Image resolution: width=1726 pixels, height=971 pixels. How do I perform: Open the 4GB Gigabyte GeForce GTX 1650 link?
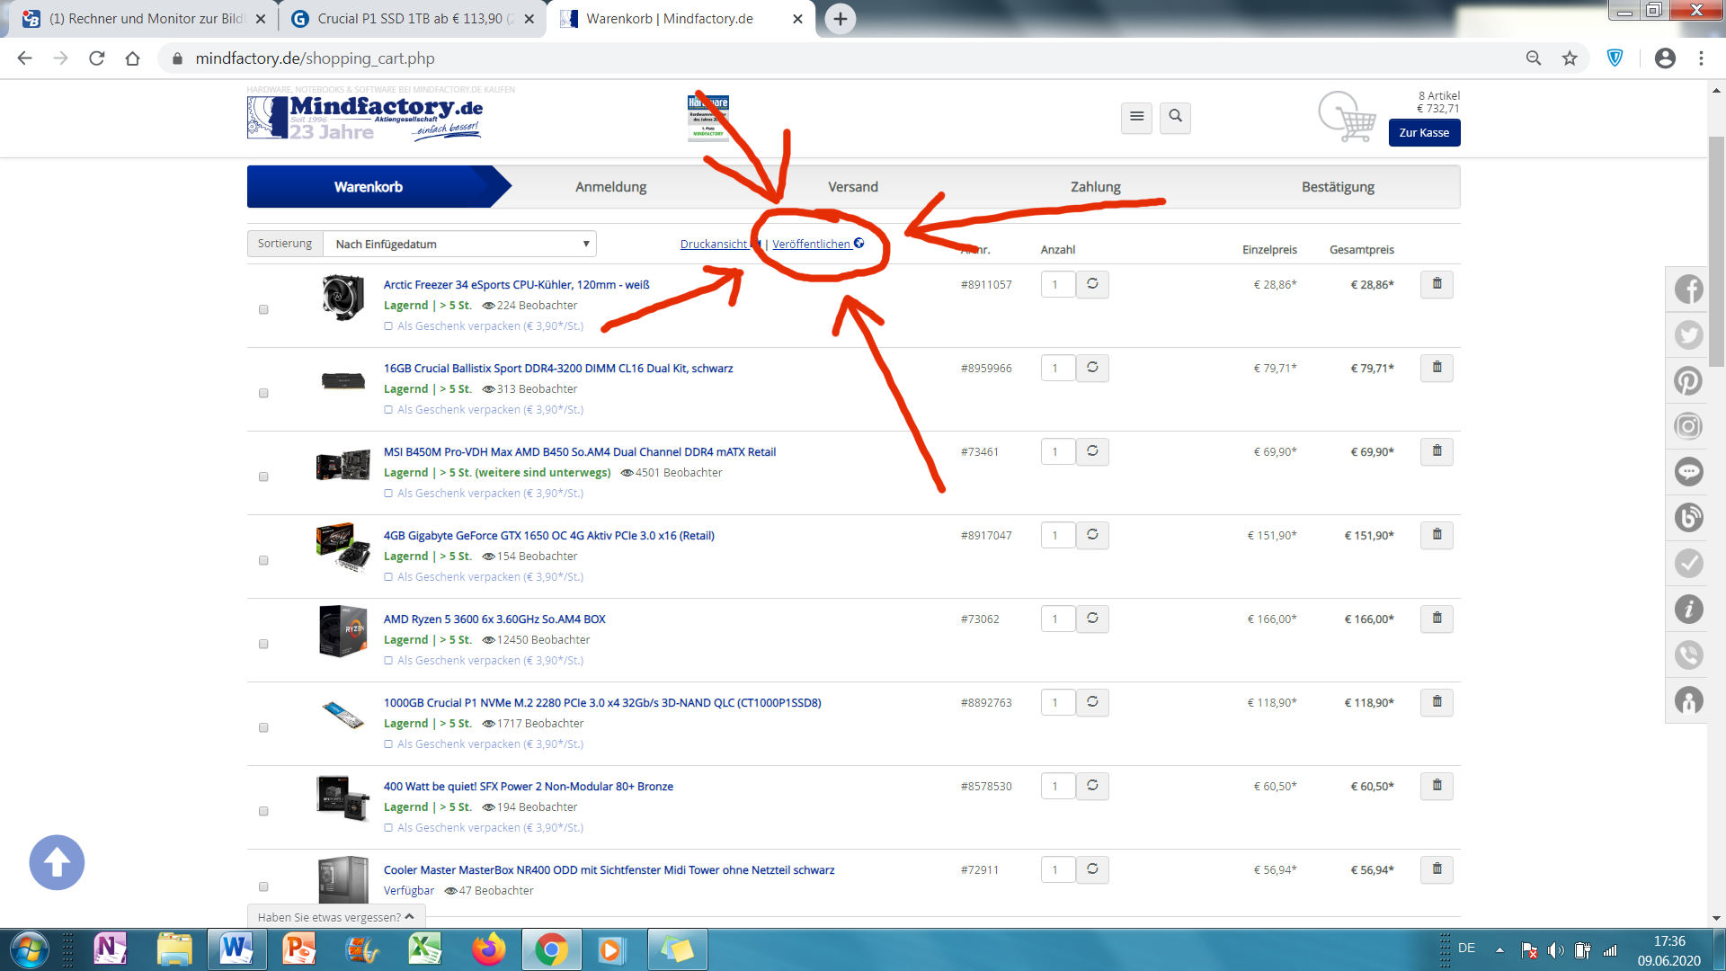(x=548, y=536)
